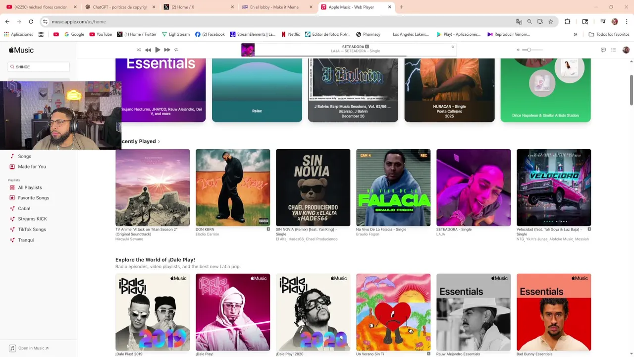This screenshot has width=634, height=357.
Task: Skip to the previous track
Action: pyautogui.click(x=148, y=50)
